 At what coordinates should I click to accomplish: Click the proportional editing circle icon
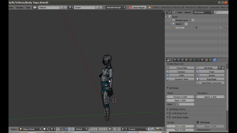click(115, 129)
